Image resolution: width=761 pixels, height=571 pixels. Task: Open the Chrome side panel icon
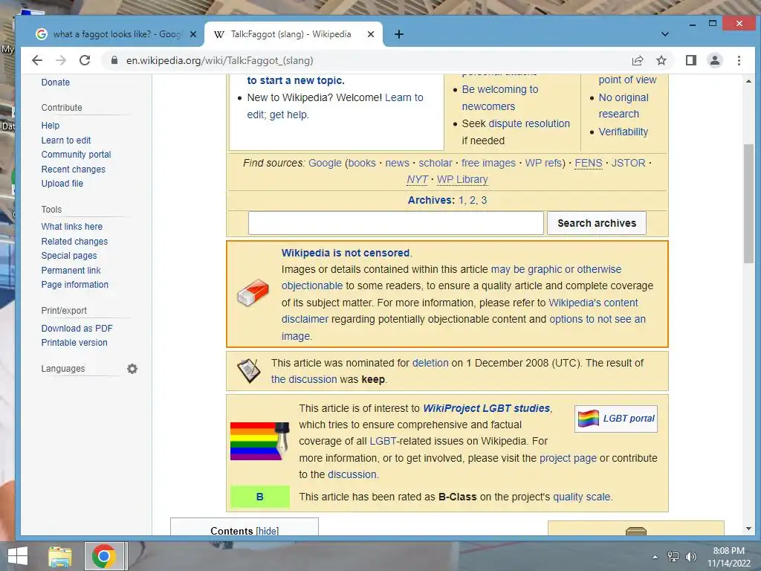click(x=690, y=60)
